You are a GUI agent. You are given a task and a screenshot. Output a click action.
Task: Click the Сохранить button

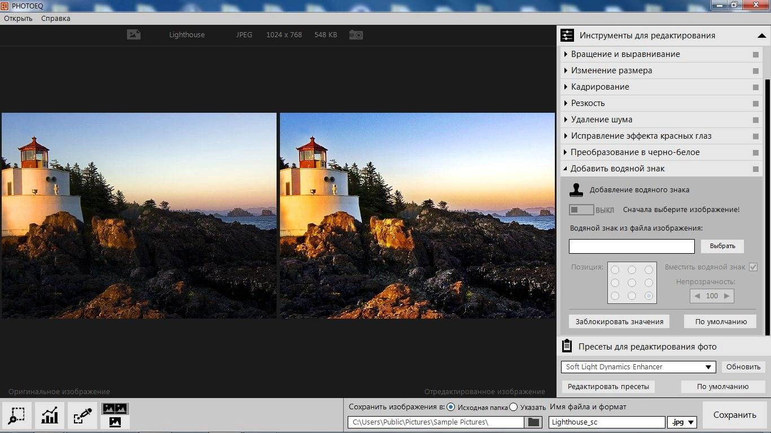pyautogui.click(x=734, y=415)
